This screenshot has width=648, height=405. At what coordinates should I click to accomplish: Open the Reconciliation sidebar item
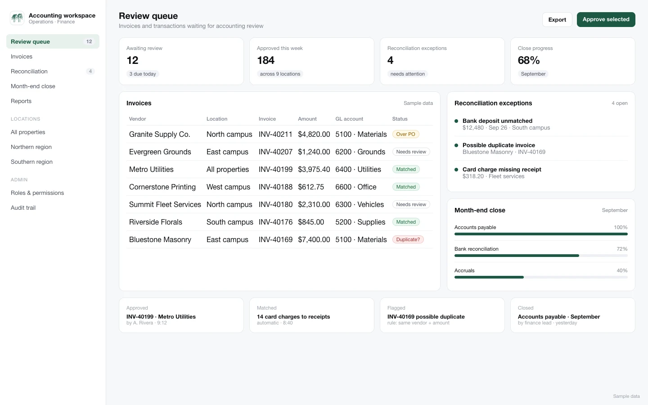53,72
